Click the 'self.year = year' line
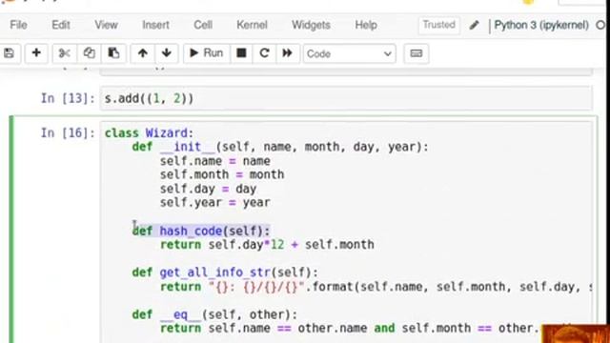 [215, 203]
